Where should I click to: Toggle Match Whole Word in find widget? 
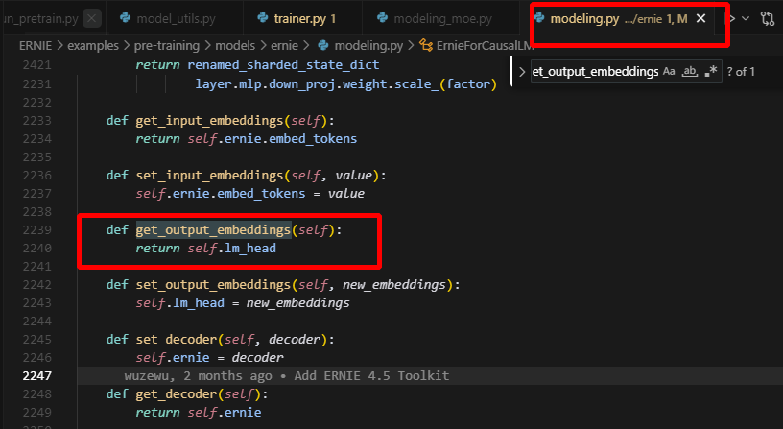689,72
